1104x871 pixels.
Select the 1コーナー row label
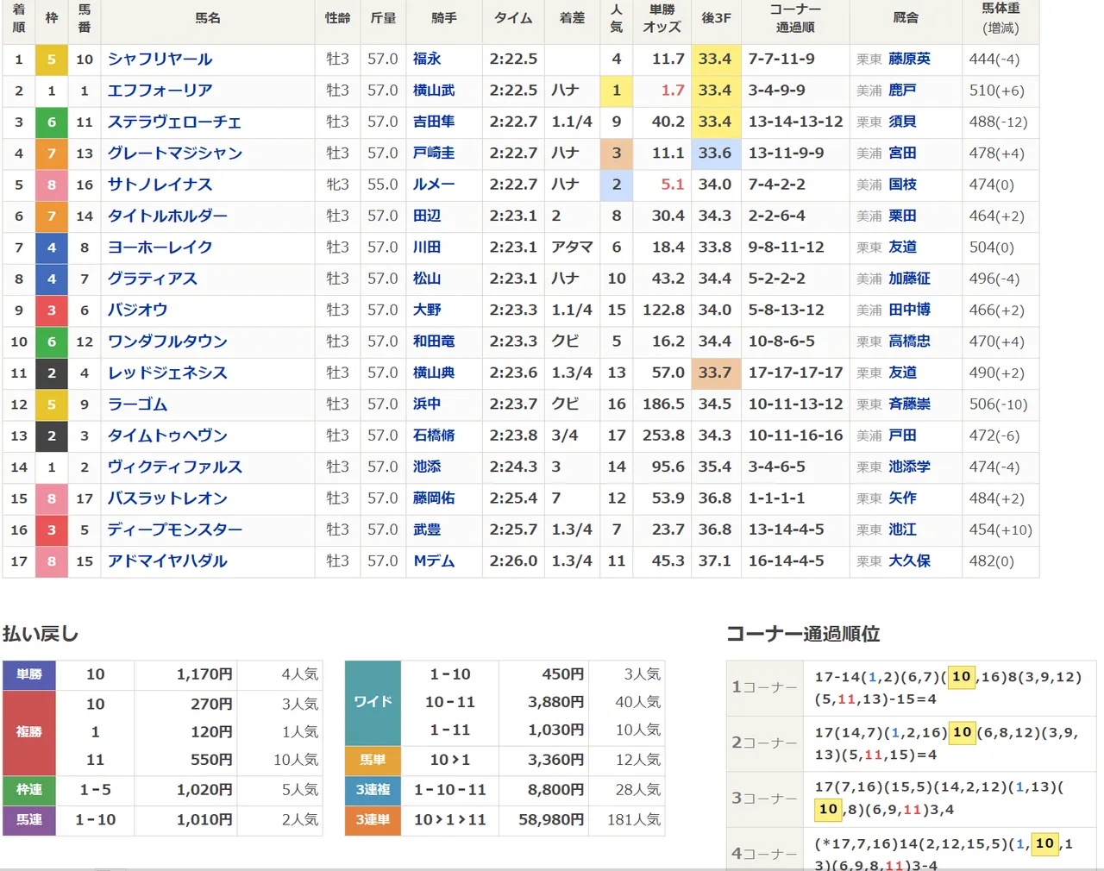point(764,687)
